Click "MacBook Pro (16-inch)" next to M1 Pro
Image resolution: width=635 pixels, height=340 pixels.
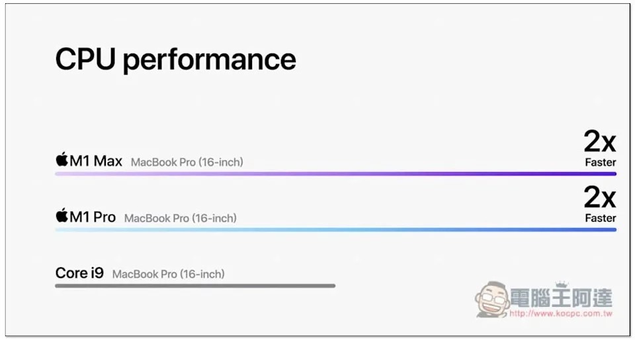coord(181,218)
